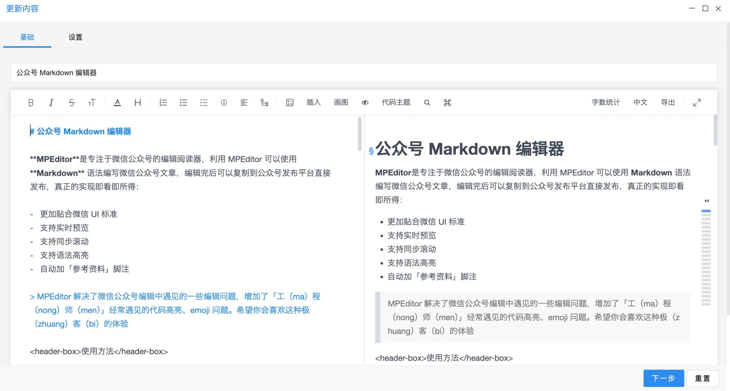The image size is (730, 391).
Task: Click the info circle icon
Action: coord(224,103)
